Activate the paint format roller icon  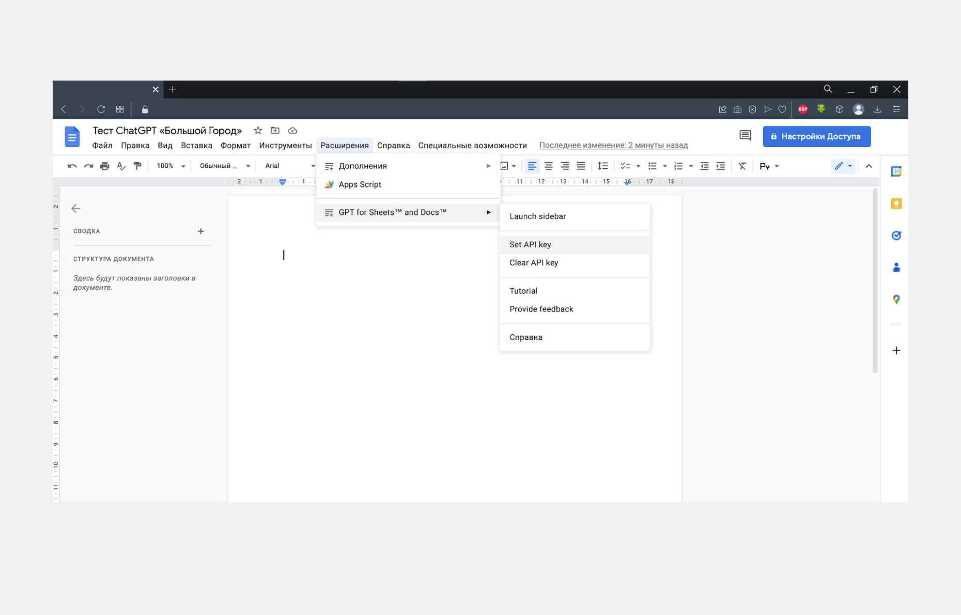[137, 166]
